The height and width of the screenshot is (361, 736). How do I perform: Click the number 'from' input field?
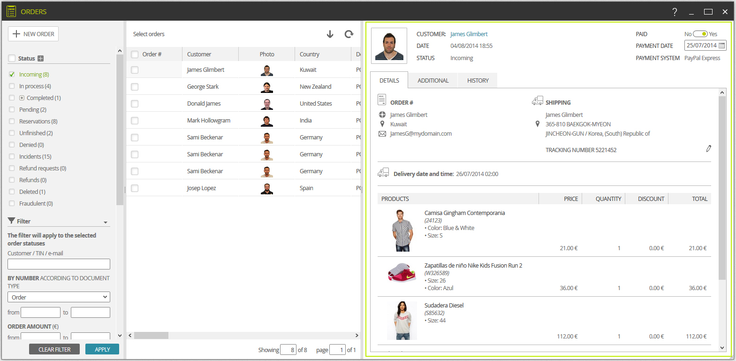tap(41, 312)
